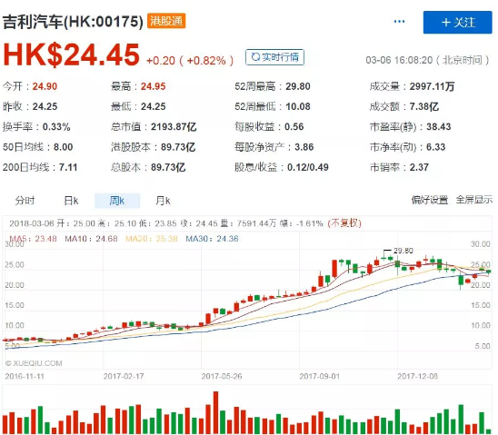Click the timestamp 03-06 16:08:20
Screen dimensions: 498x435
399,60
